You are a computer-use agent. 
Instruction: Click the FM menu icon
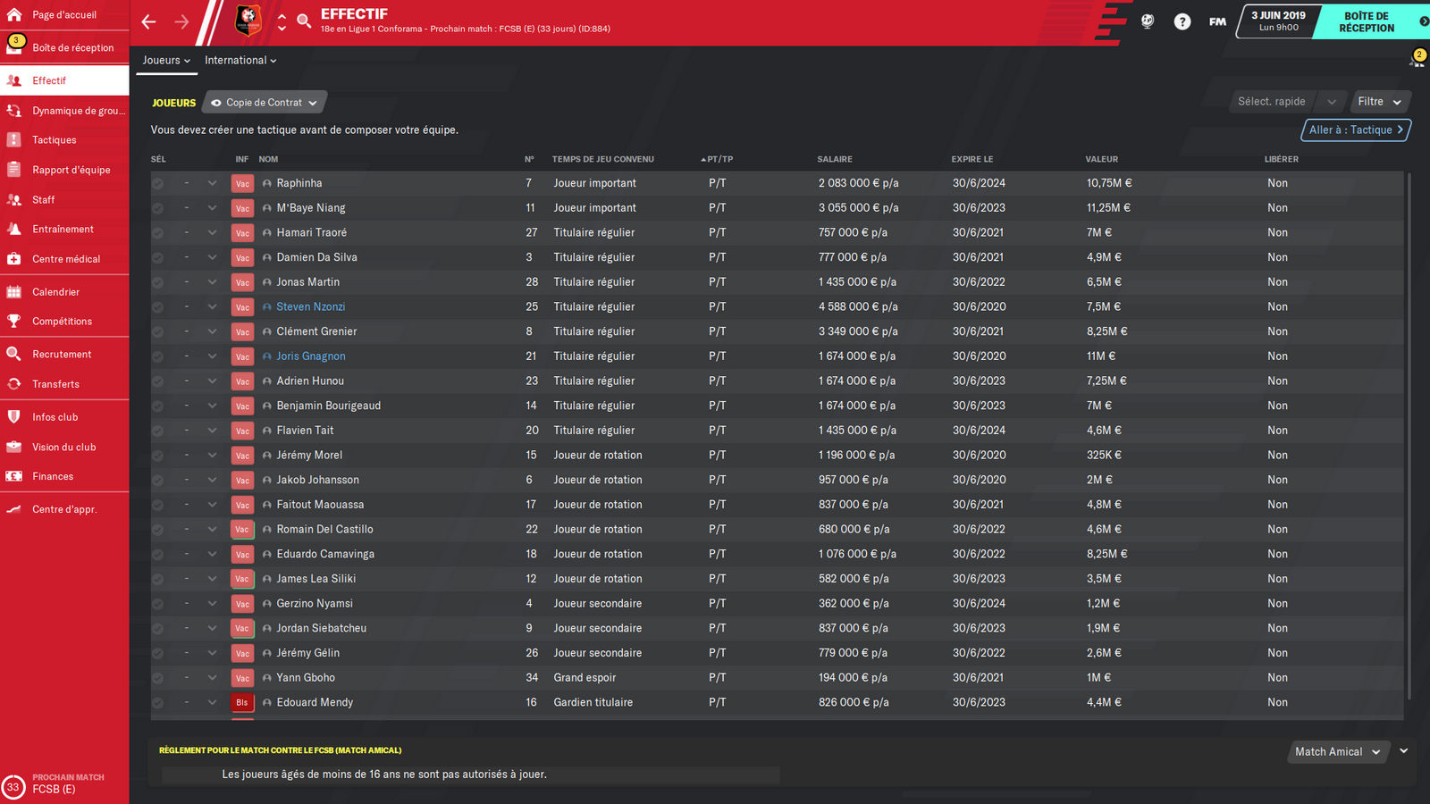(1217, 21)
